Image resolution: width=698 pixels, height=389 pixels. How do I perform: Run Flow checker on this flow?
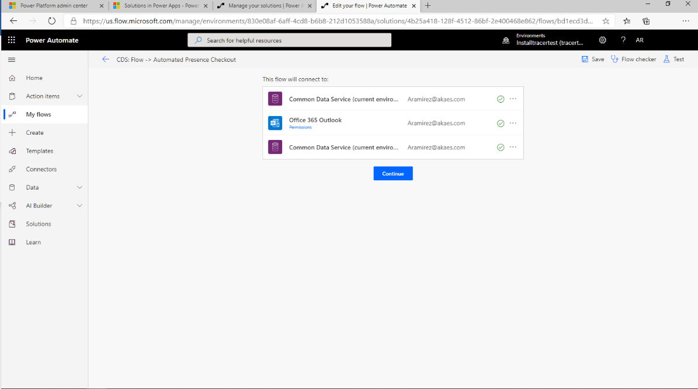coord(633,59)
